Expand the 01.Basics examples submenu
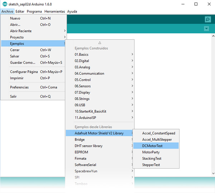Viewport: 215px width, 193px height. [81, 55]
